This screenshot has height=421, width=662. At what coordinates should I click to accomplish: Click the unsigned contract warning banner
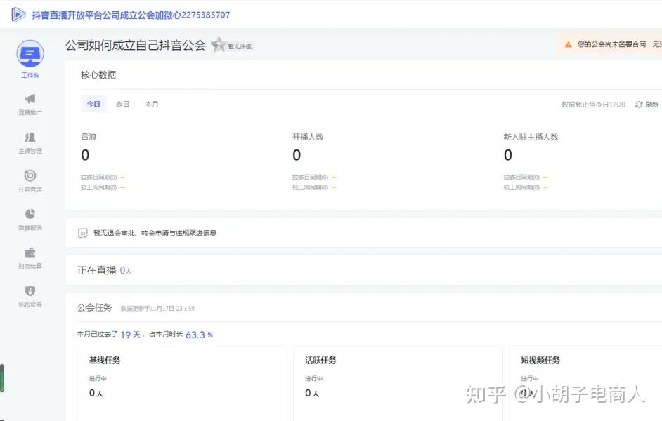point(610,44)
